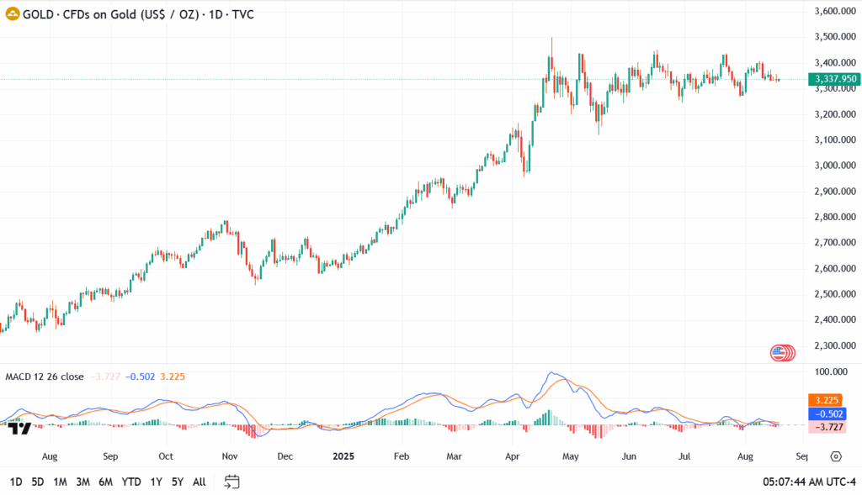Show the 5Y time range
The image size is (862, 495).
(x=177, y=482)
